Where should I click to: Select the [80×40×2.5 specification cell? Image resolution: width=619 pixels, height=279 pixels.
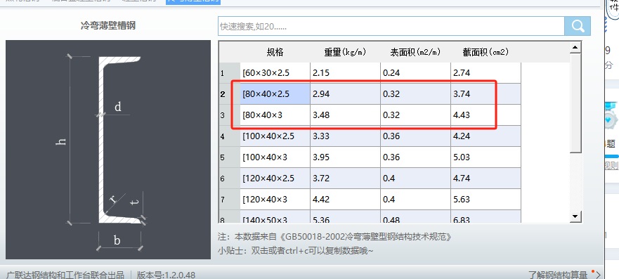[x=275, y=94]
